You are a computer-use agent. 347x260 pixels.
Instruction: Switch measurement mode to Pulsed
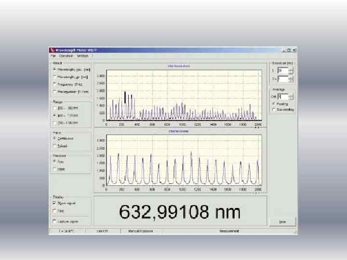pos(54,146)
